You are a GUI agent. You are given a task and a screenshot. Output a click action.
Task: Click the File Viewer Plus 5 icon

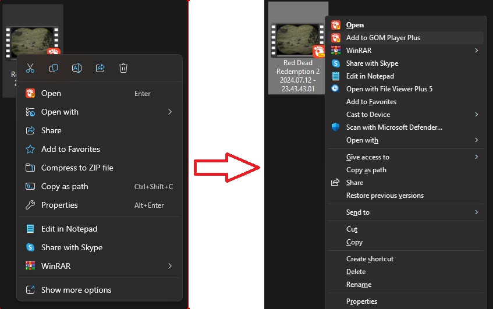335,88
